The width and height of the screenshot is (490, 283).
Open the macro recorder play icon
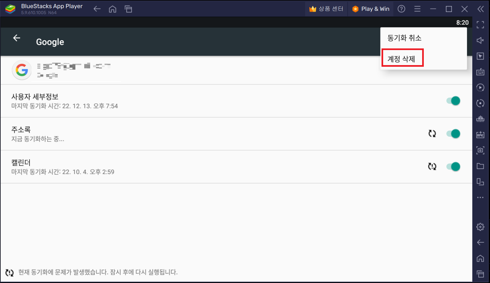pyautogui.click(x=480, y=87)
